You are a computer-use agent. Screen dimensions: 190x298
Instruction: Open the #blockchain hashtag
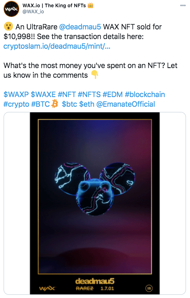click(145, 95)
